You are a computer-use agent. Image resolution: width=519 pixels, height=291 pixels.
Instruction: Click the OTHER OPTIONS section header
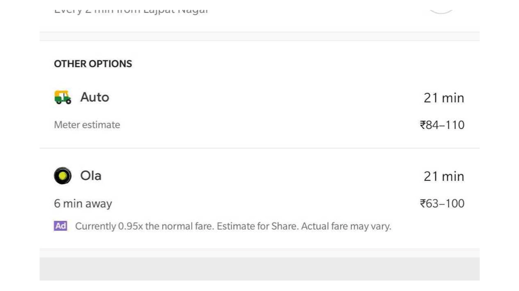[x=93, y=64]
